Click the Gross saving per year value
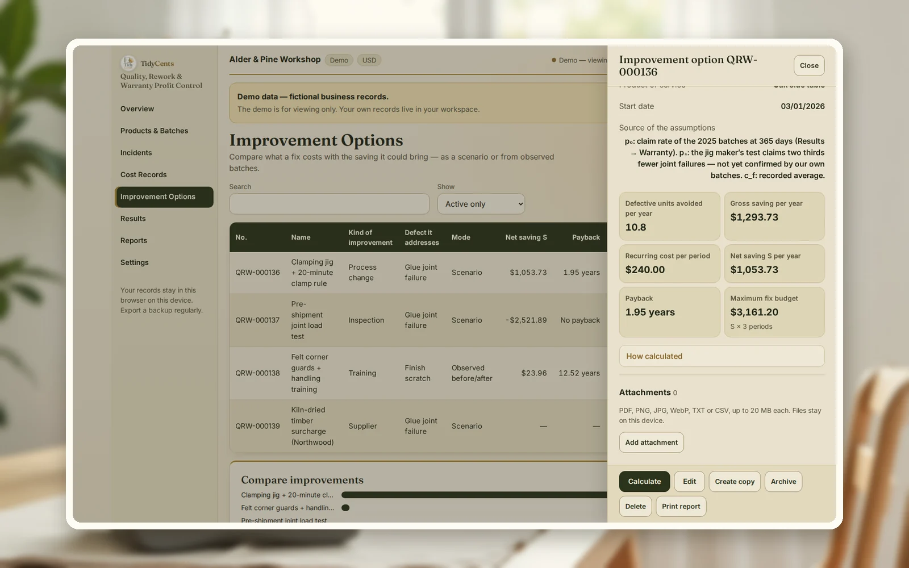 click(x=754, y=218)
